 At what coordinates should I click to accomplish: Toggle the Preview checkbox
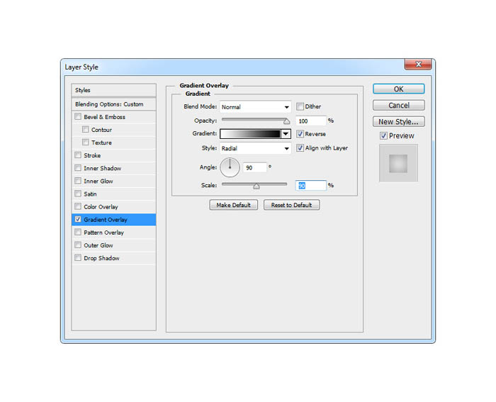click(383, 136)
